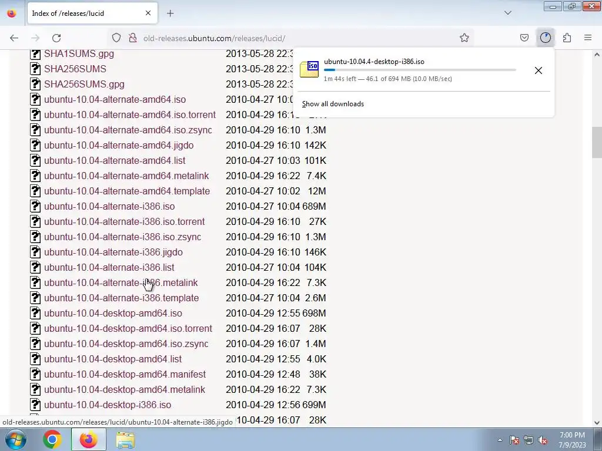Open the list all tabs chevron
This screenshot has width=602, height=451.
508,13
